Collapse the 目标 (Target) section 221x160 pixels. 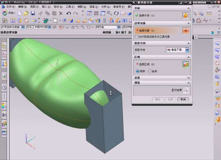(x=189, y=8)
